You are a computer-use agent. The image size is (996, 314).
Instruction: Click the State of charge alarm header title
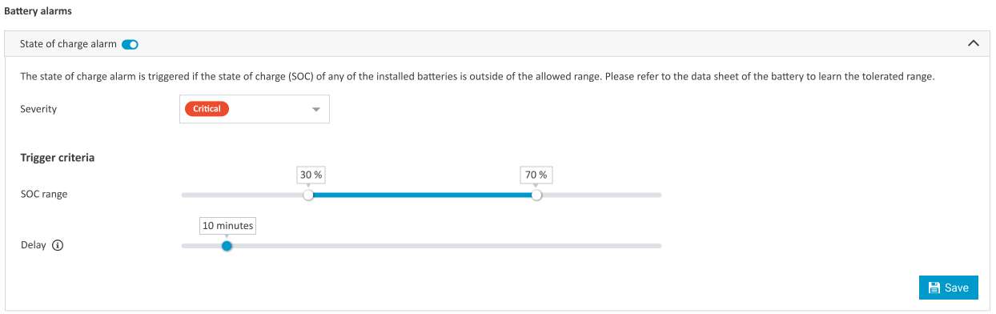click(69, 44)
